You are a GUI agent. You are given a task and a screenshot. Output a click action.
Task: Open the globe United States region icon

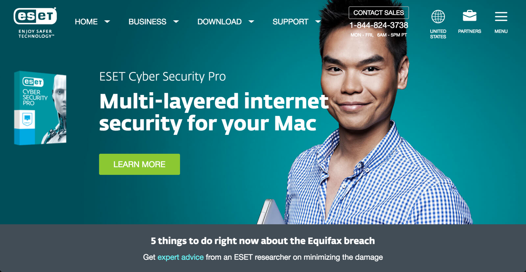[438, 17]
